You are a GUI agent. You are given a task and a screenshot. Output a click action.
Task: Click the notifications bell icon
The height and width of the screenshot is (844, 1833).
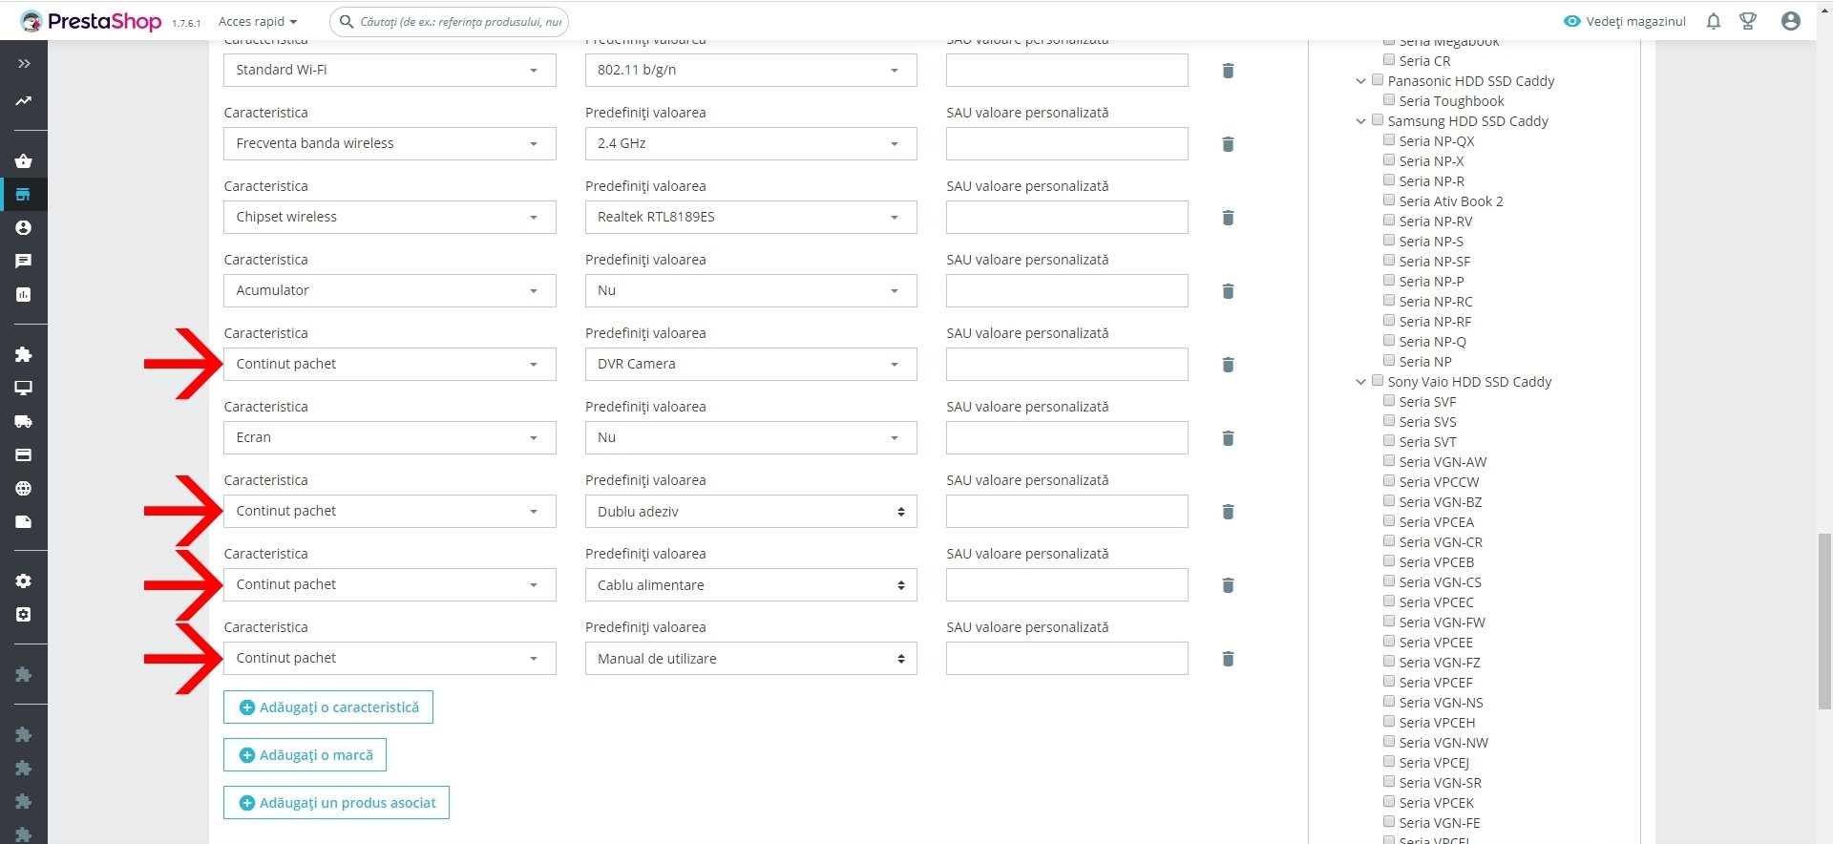[x=1714, y=21]
